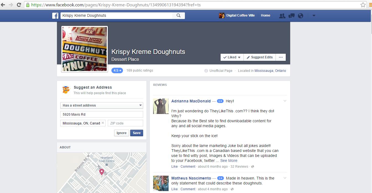This screenshot has width=372, height=193.
Task: Expand review with See More
Action: (x=229, y=161)
